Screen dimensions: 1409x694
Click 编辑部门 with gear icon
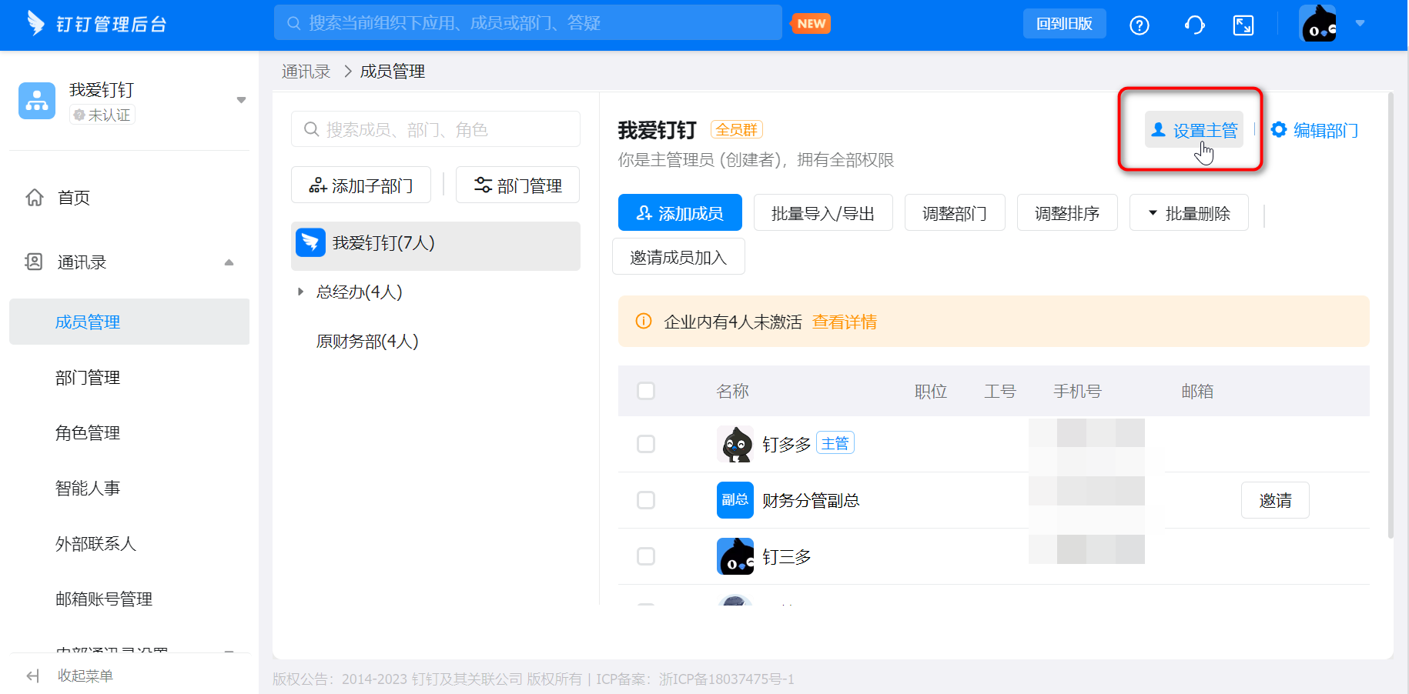pyautogui.click(x=1314, y=130)
